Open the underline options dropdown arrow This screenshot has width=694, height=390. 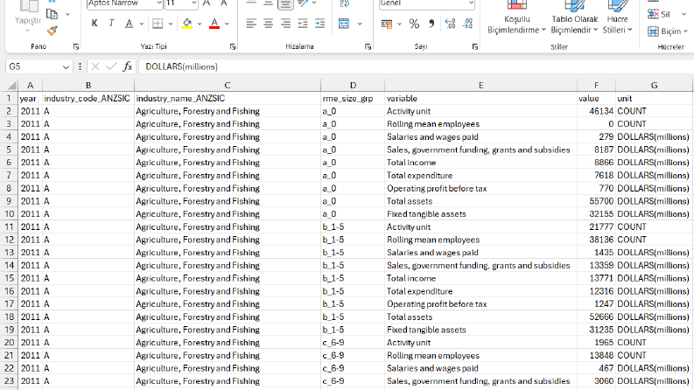tap(141, 24)
